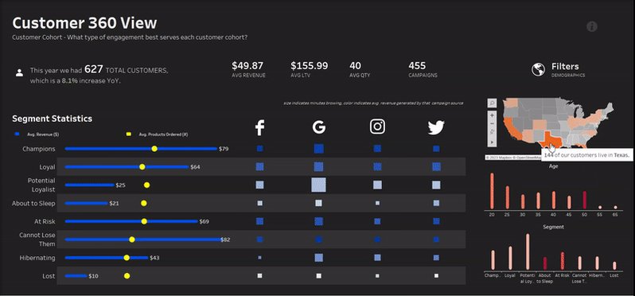Click the $79 Champions revenue value
Screen dimensions: 635x296
click(224, 149)
